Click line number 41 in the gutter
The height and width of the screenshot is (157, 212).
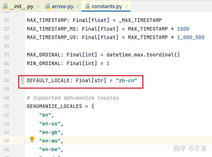click(6, 106)
